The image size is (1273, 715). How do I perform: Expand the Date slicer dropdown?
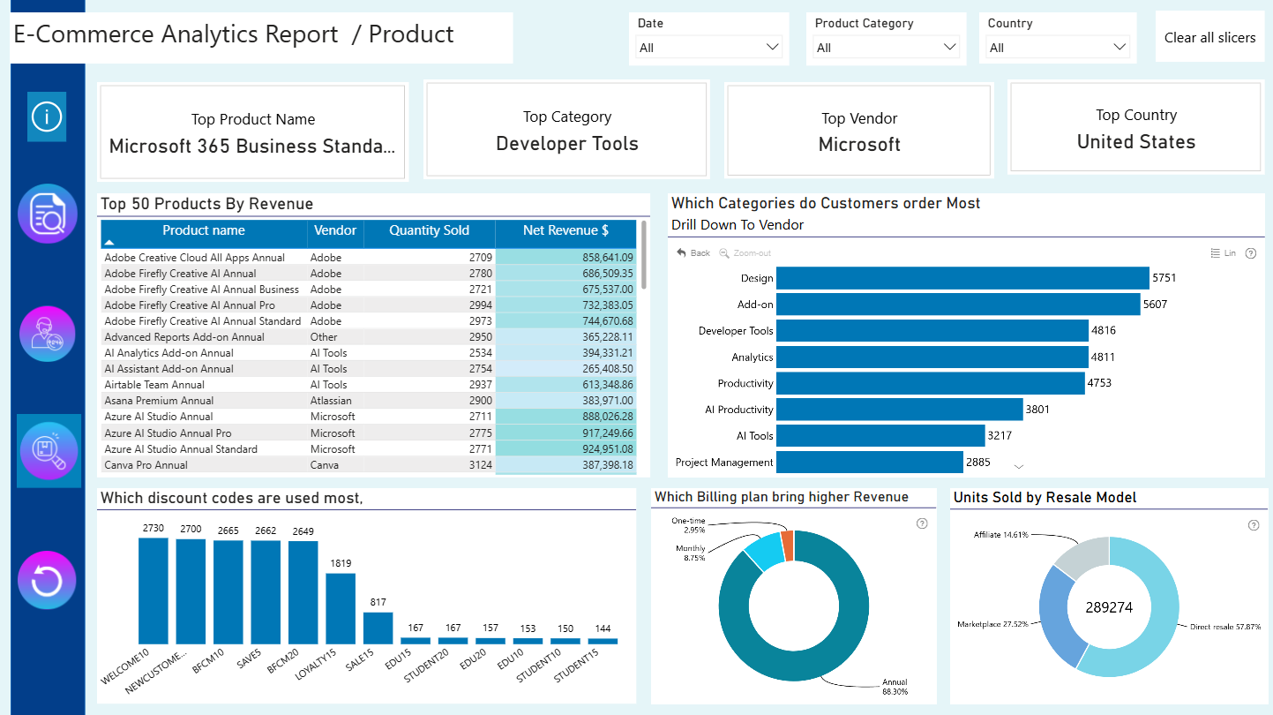[709, 48]
